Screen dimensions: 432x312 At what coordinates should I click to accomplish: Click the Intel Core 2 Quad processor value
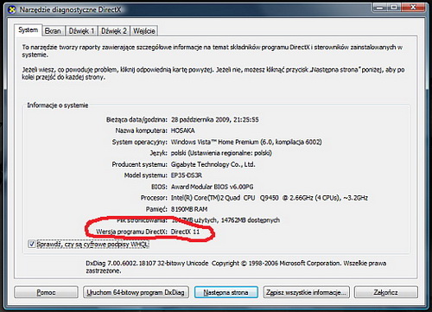coord(270,198)
